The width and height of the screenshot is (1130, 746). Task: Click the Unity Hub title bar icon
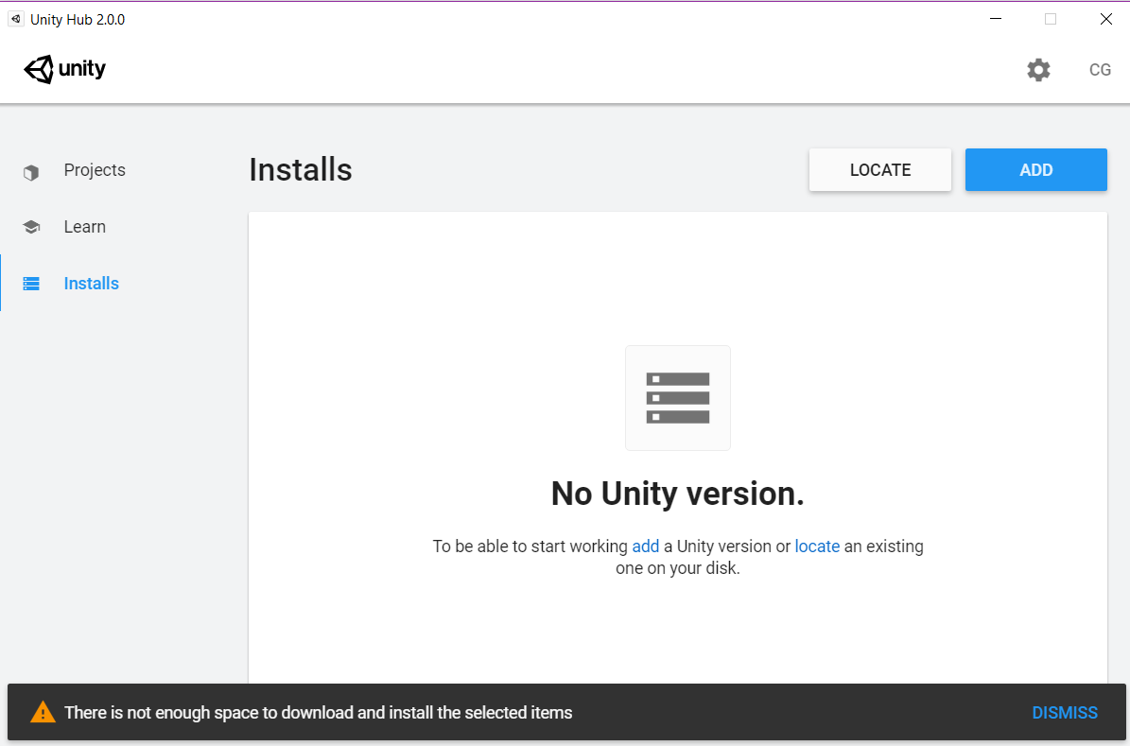tap(16, 19)
